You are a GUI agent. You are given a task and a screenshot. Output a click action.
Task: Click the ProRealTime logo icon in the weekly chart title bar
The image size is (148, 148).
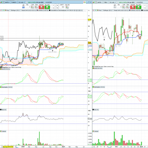coord(85,2)
